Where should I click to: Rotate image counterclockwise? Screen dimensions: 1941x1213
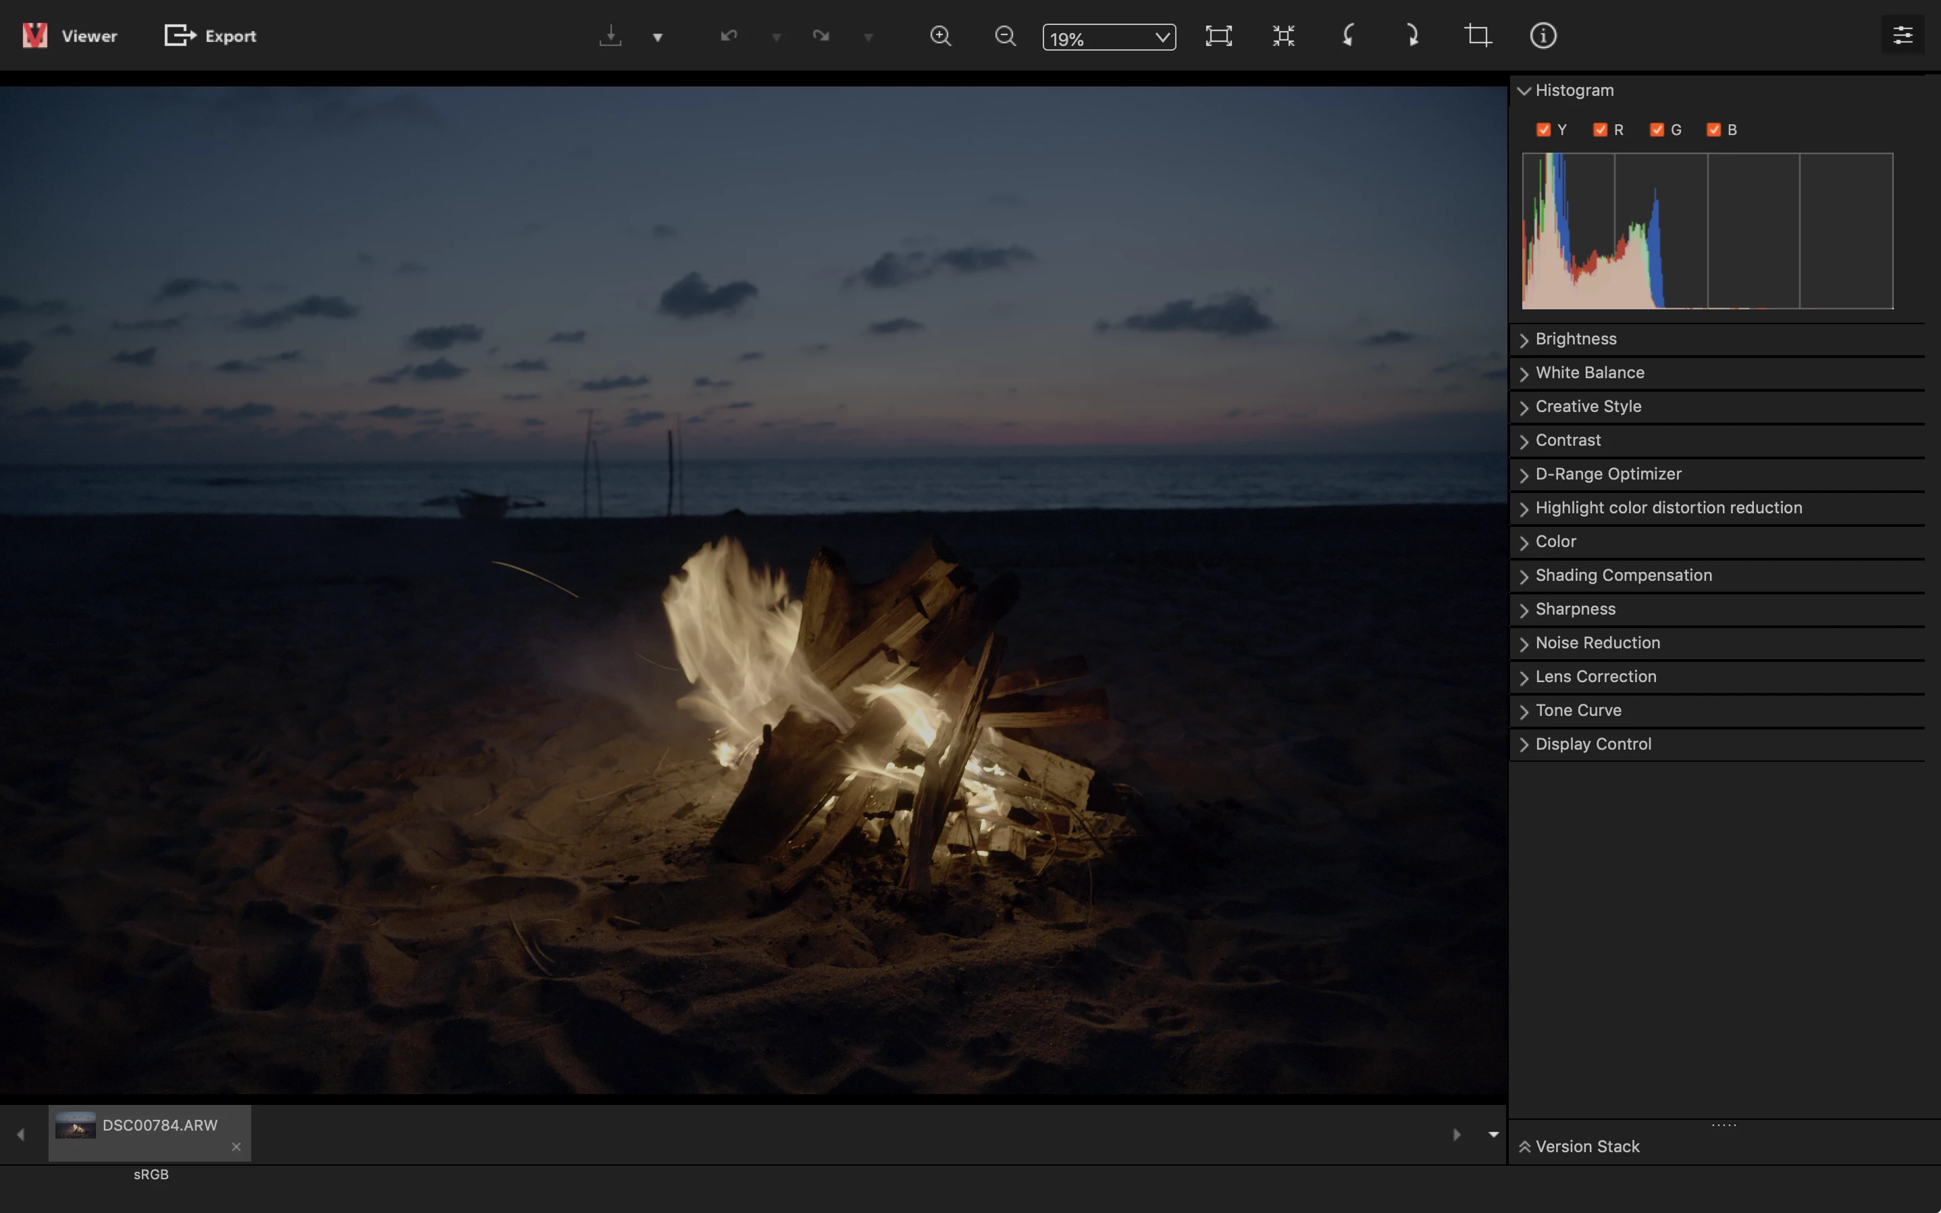coord(1348,36)
